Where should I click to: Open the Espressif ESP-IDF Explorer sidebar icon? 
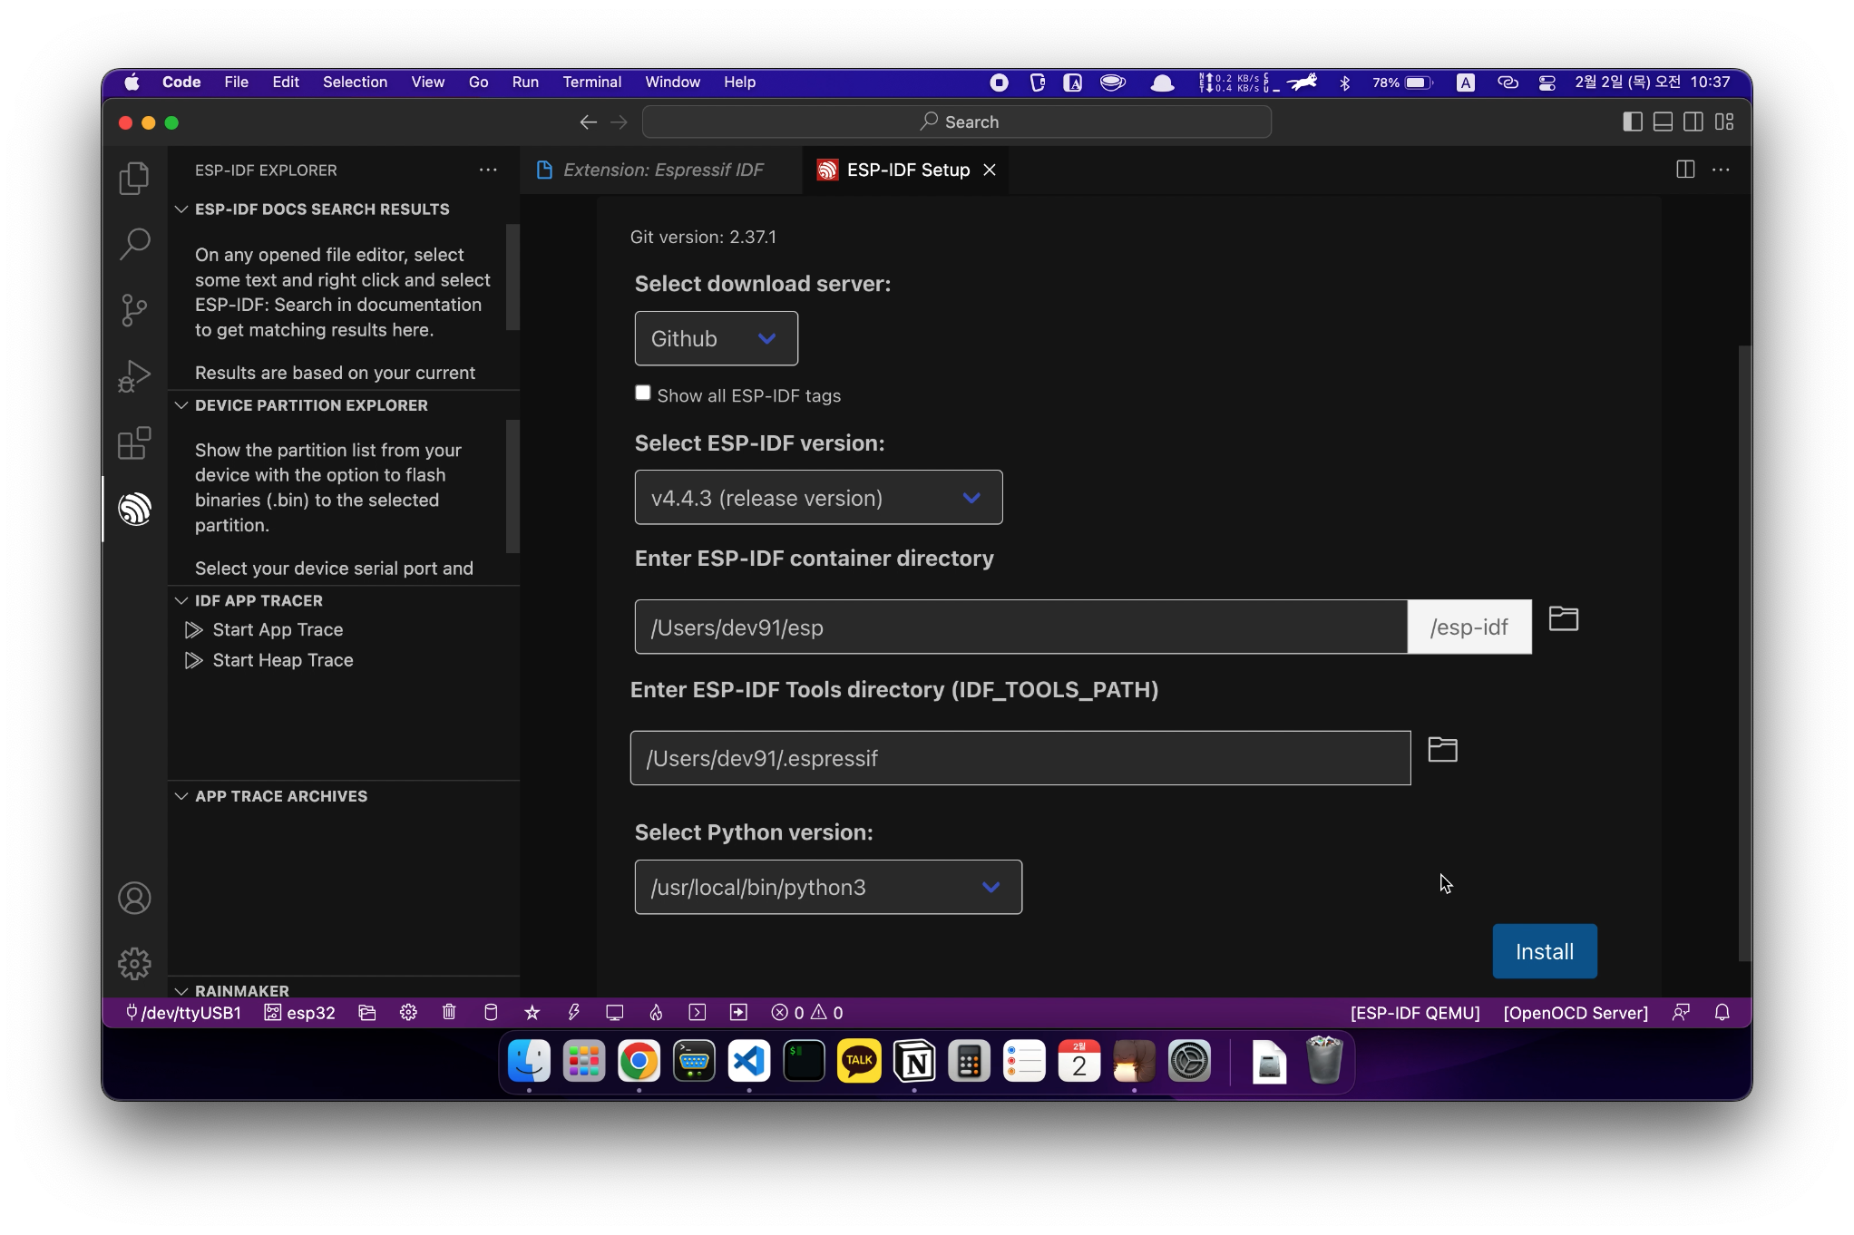pyautogui.click(x=134, y=509)
